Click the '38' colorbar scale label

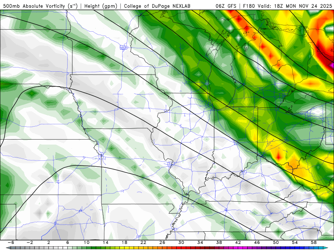click(219, 242)
